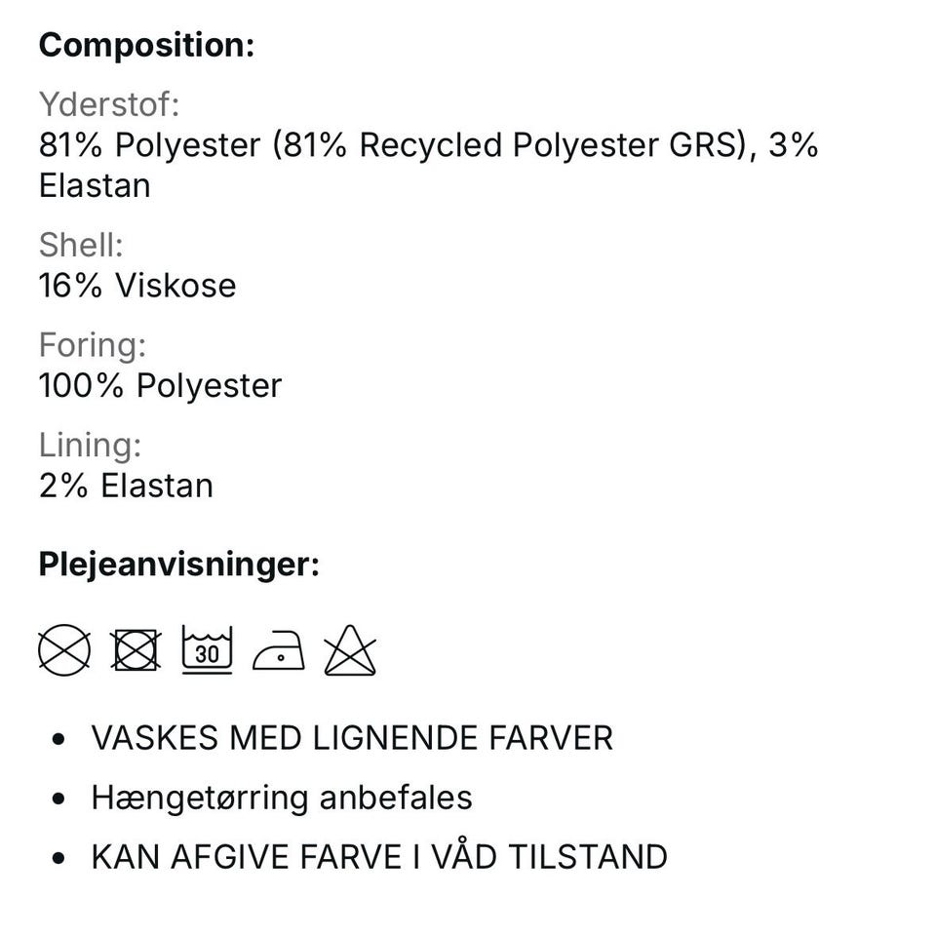Click the do-not-bleach crossed triangle icon
936x936 pixels.
pos(350,651)
